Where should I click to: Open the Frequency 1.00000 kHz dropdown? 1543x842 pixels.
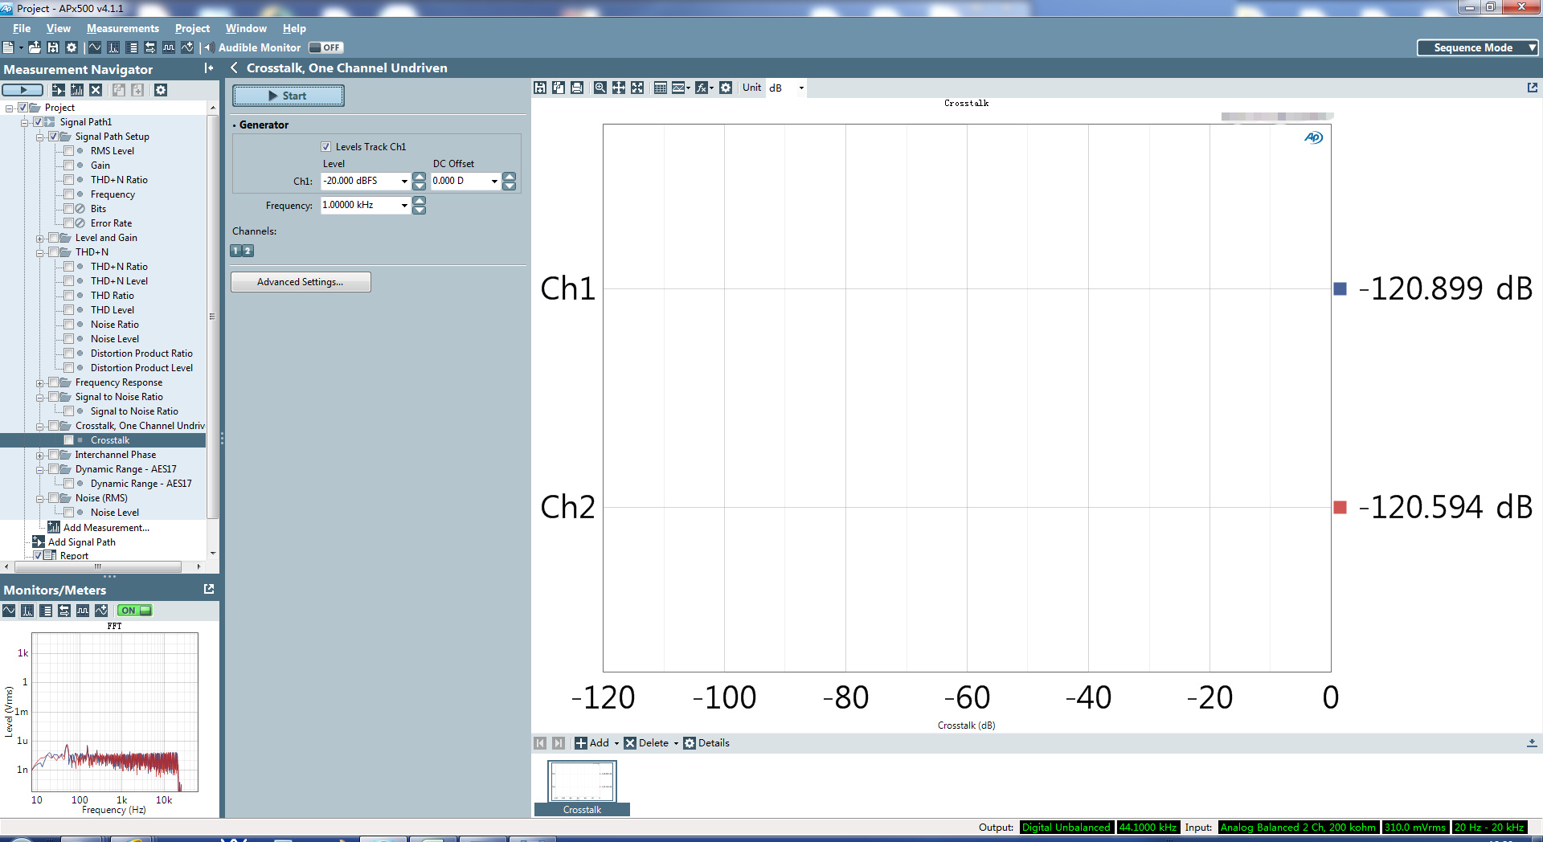point(404,205)
